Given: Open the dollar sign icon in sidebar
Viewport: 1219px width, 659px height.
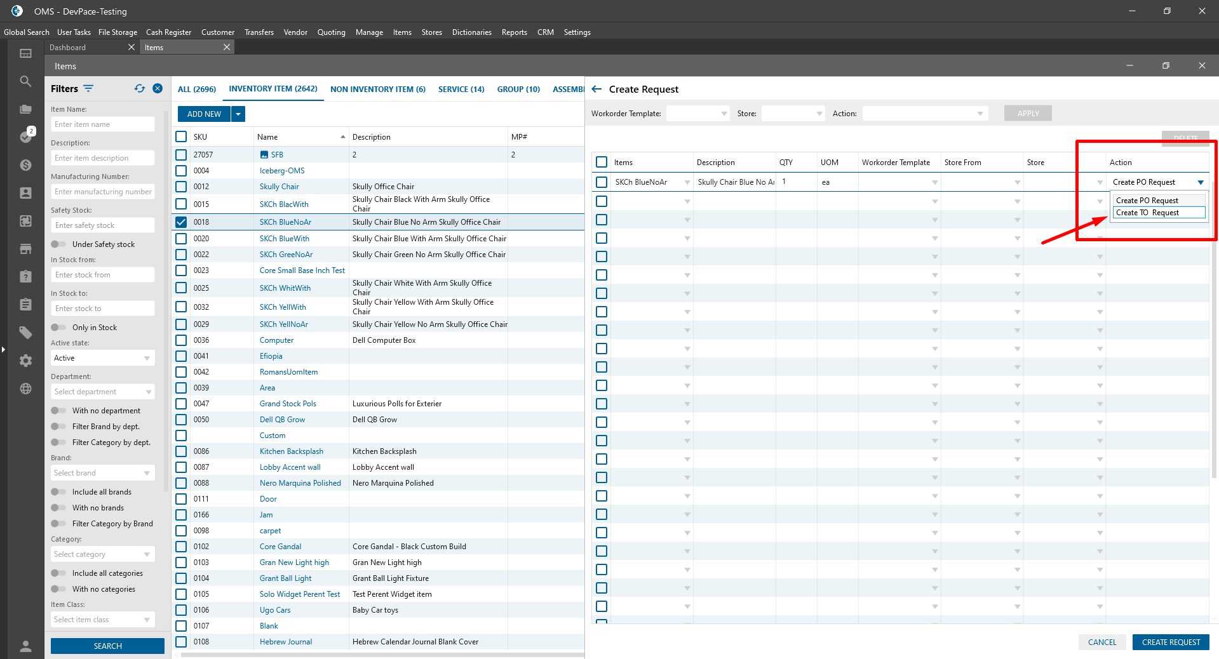Looking at the screenshot, I should pos(25,165).
